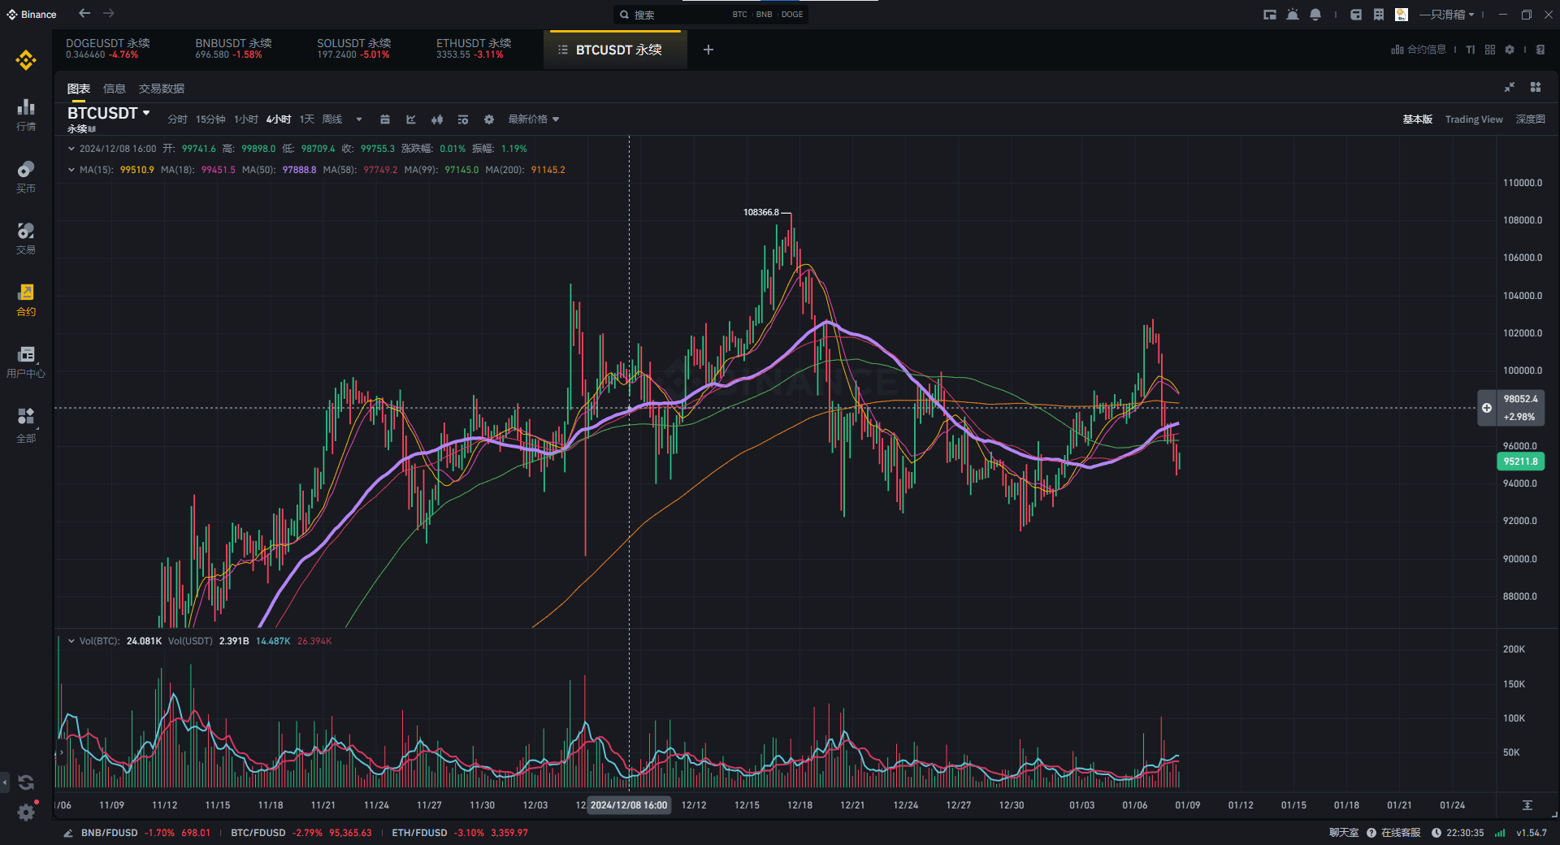
Task: Click the price alert siren icon
Action: click(1293, 15)
